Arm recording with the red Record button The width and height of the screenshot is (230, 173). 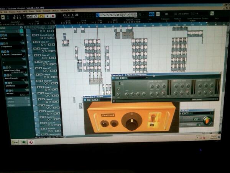click(x=53, y=16)
